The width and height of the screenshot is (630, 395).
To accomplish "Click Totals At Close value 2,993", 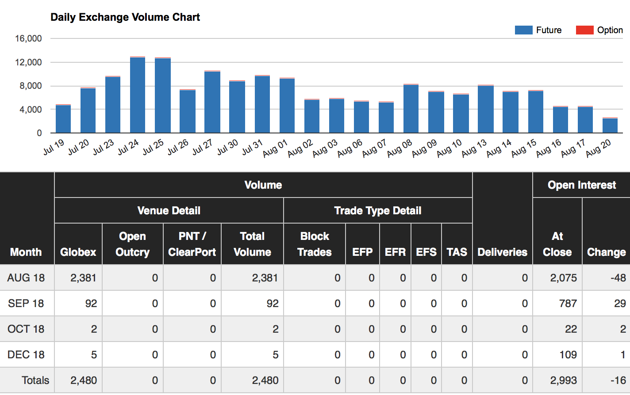I will (564, 380).
